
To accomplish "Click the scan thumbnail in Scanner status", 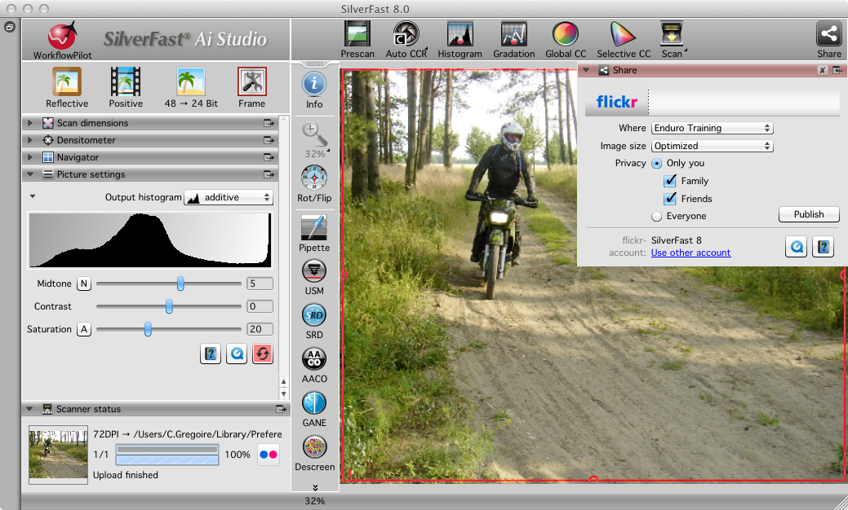I will [x=57, y=455].
